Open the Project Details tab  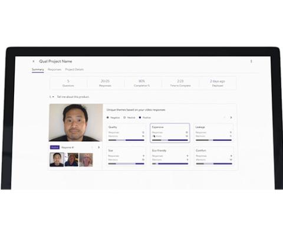74,70
